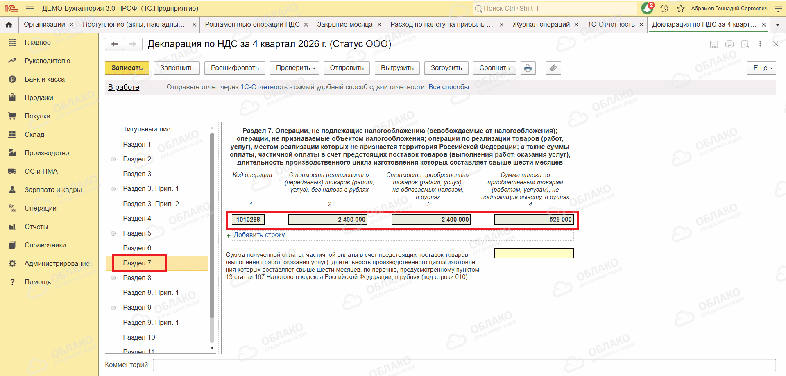Open the Администрирование section
786x376 pixels.
tap(57, 263)
